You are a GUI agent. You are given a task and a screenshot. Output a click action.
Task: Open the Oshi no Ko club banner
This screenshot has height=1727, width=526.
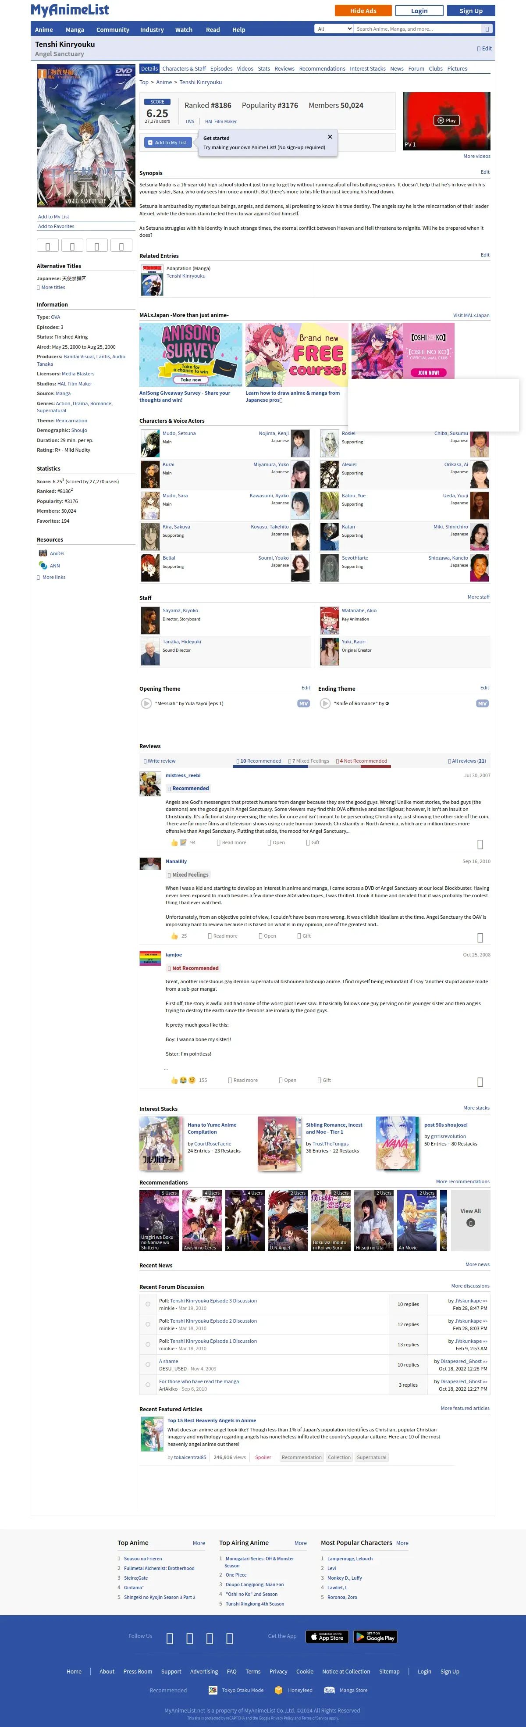(403, 351)
